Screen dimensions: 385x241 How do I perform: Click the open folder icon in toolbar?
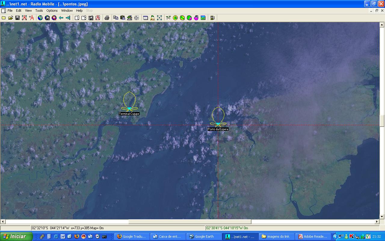click(x=11, y=18)
